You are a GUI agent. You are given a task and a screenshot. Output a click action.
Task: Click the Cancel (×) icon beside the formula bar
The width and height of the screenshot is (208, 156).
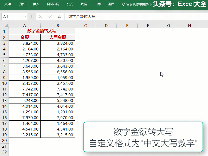tap(41, 16)
